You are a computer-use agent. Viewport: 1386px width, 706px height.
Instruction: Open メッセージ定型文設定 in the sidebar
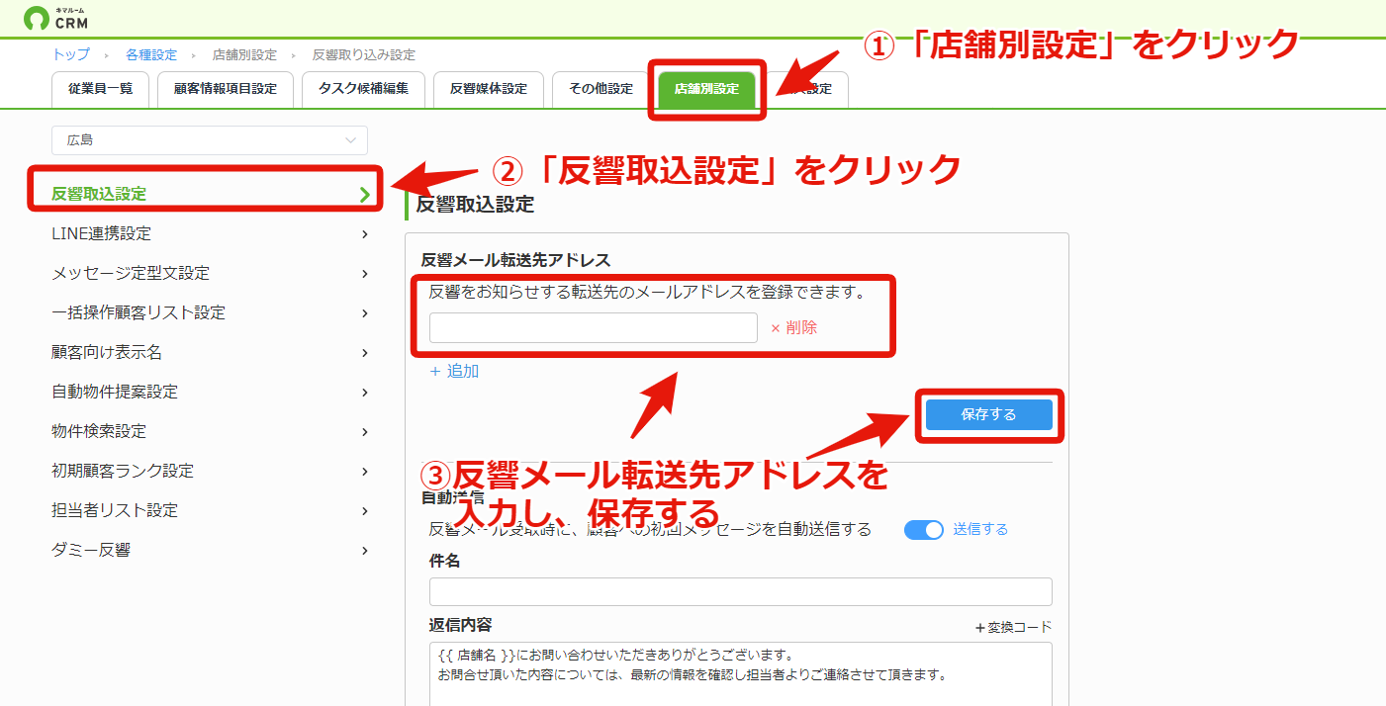click(212, 274)
